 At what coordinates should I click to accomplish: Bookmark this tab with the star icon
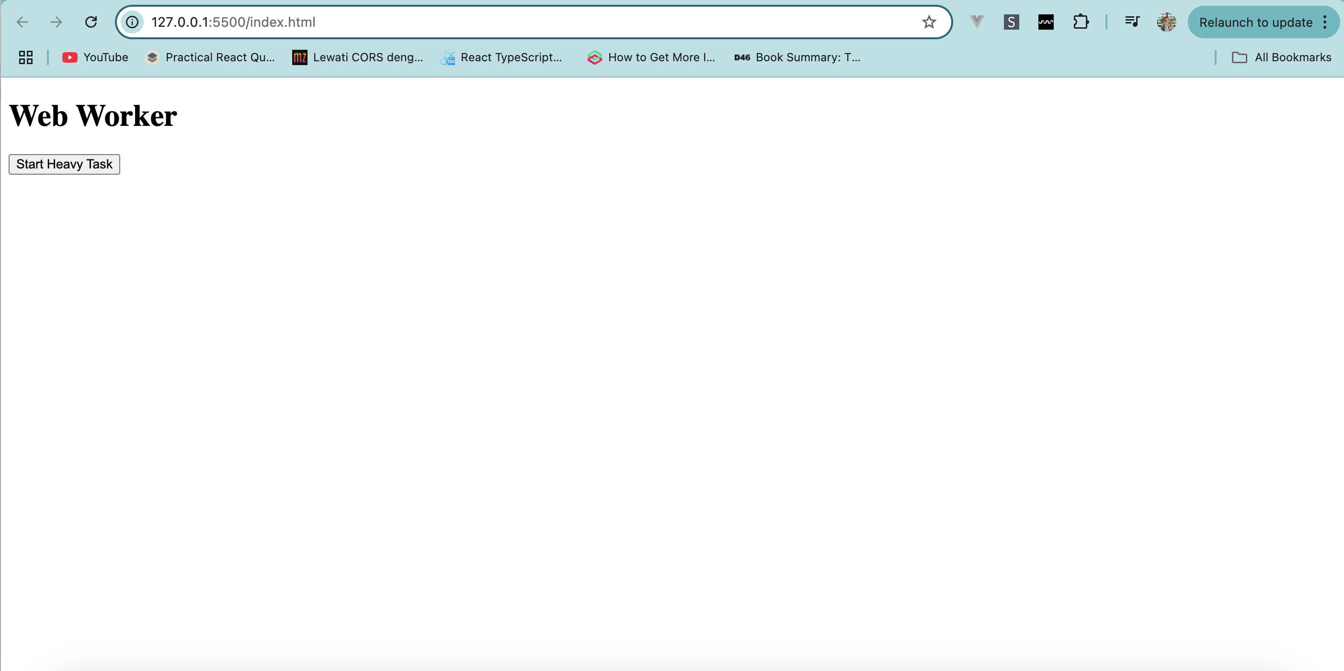click(929, 22)
